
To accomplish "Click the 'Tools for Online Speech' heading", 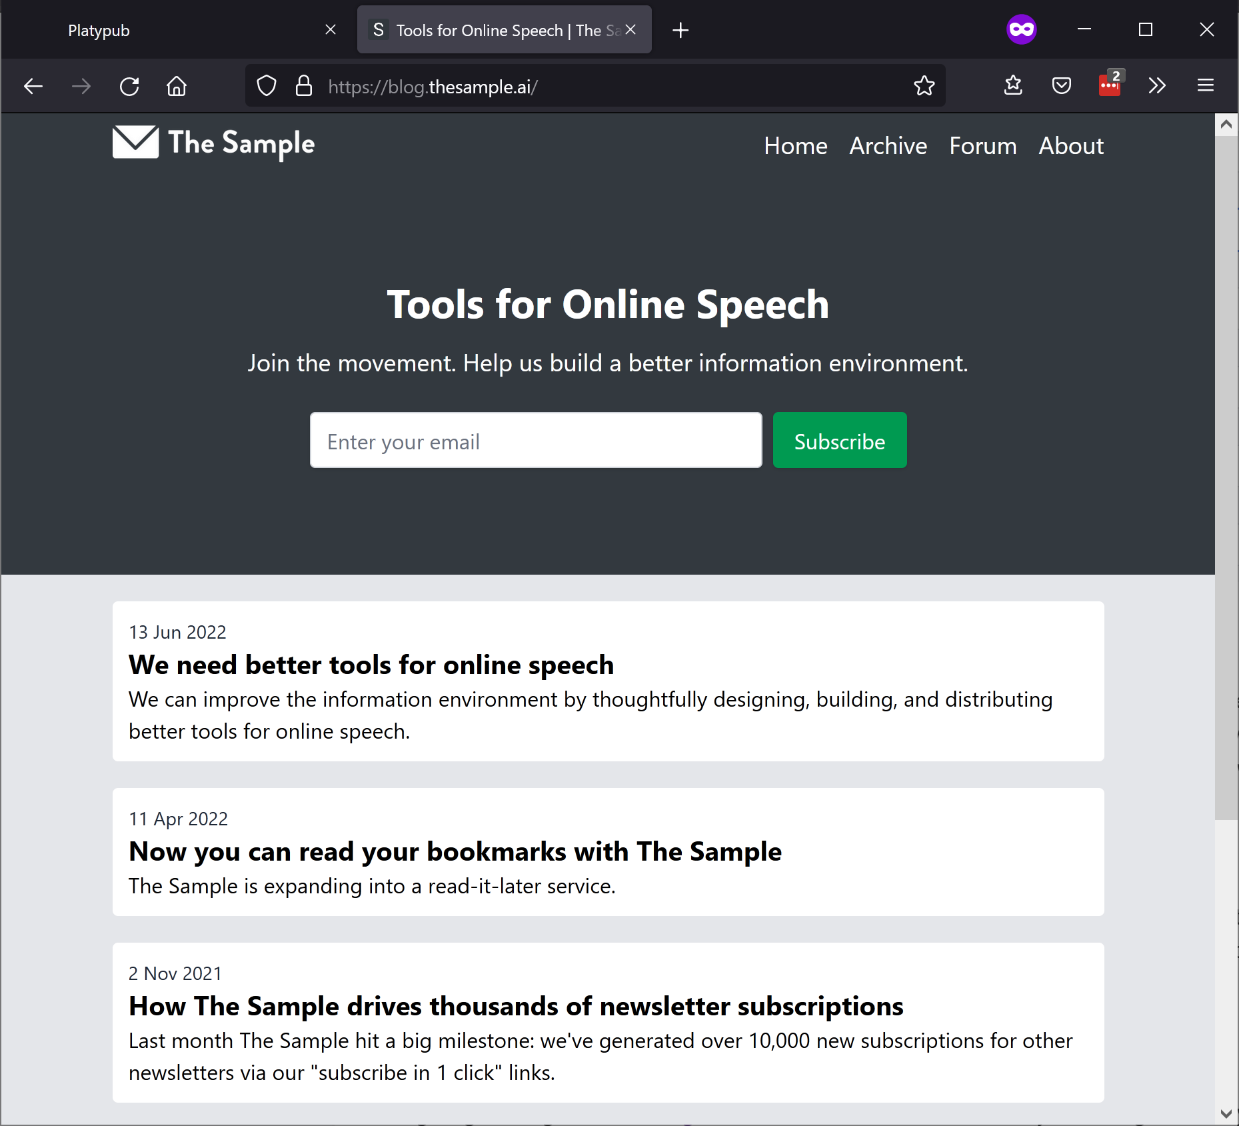I will (608, 305).
